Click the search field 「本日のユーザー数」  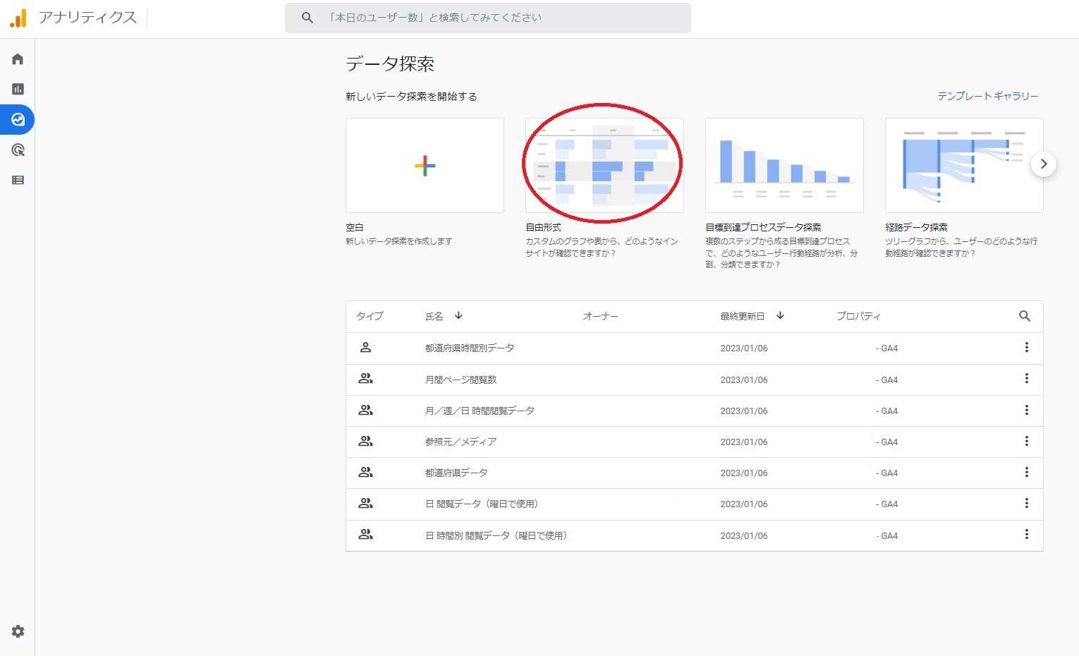click(488, 18)
